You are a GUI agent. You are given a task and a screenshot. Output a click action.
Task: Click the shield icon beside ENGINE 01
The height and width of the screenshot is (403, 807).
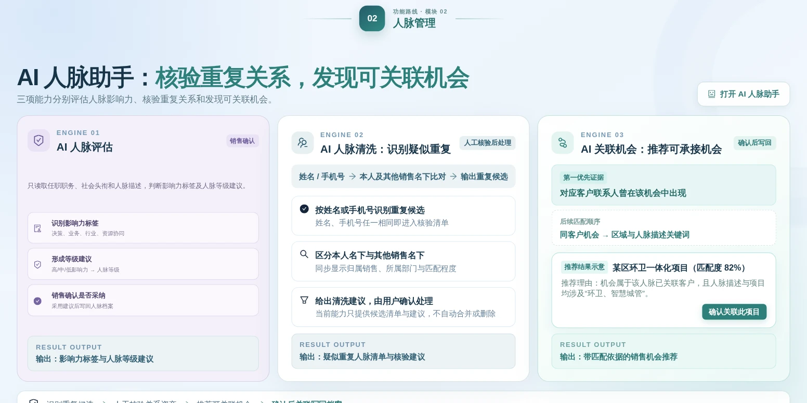coord(38,140)
